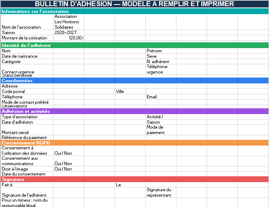269x207 pixels.
Task: Select the 'Nom' label cell
Action: pyautogui.click(x=27, y=51)
